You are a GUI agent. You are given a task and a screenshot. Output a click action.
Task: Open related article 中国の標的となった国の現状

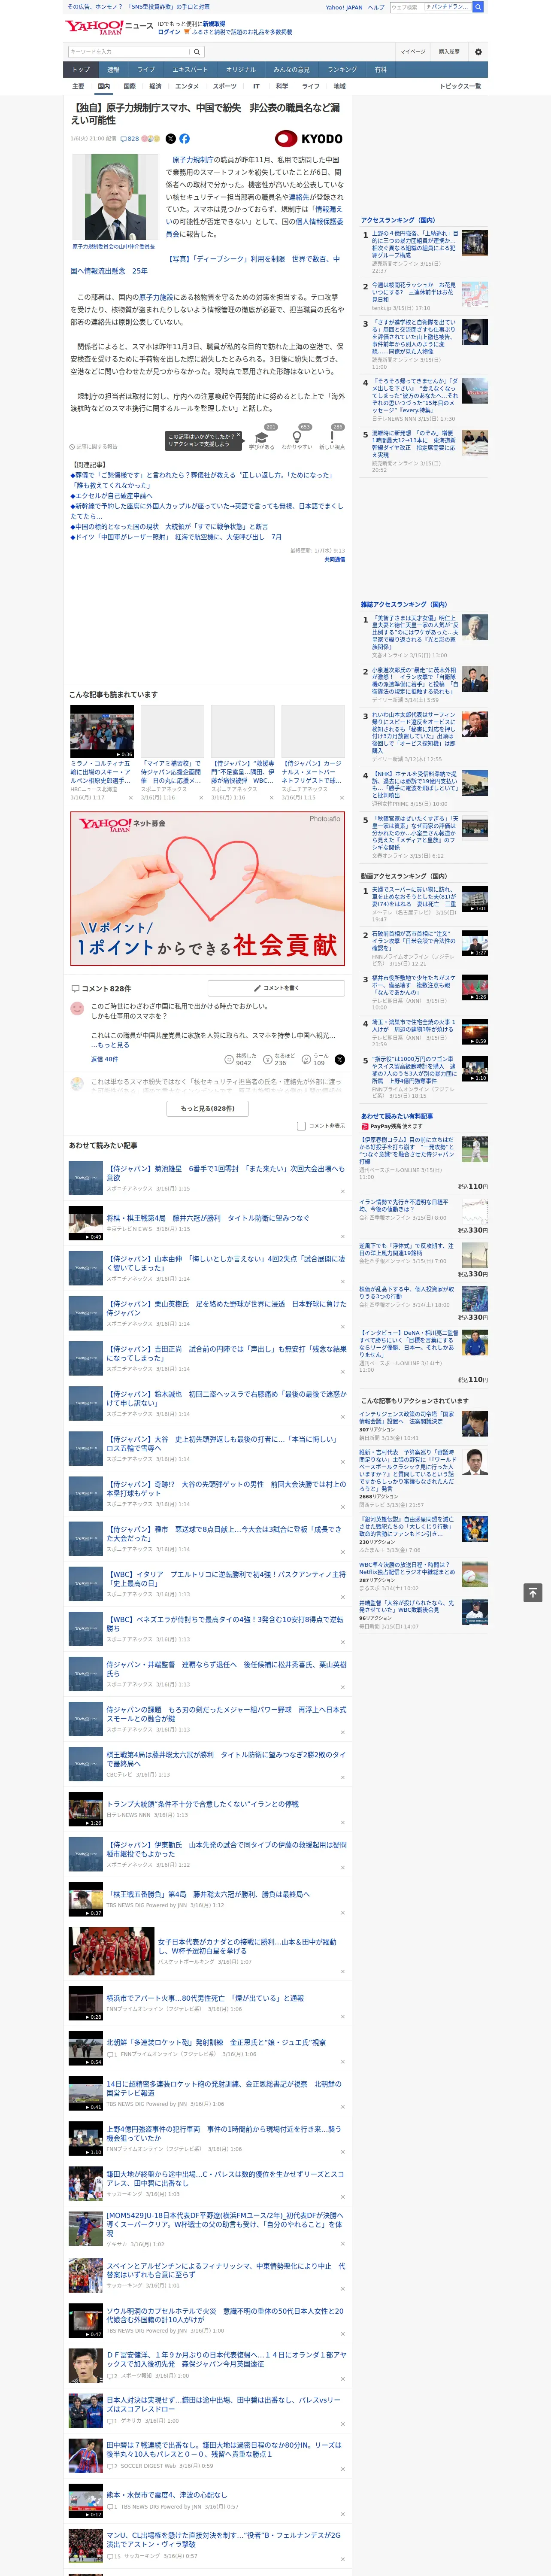coord(171,527)
